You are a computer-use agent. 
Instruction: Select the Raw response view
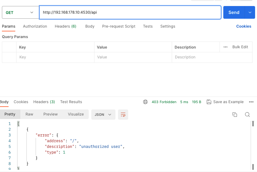[29, 114]
